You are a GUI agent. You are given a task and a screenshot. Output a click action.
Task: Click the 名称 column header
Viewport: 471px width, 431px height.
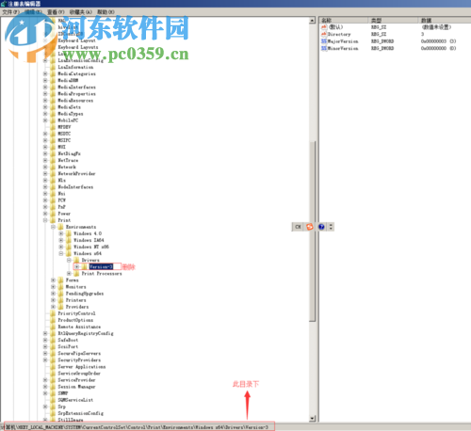click(344, 21)
